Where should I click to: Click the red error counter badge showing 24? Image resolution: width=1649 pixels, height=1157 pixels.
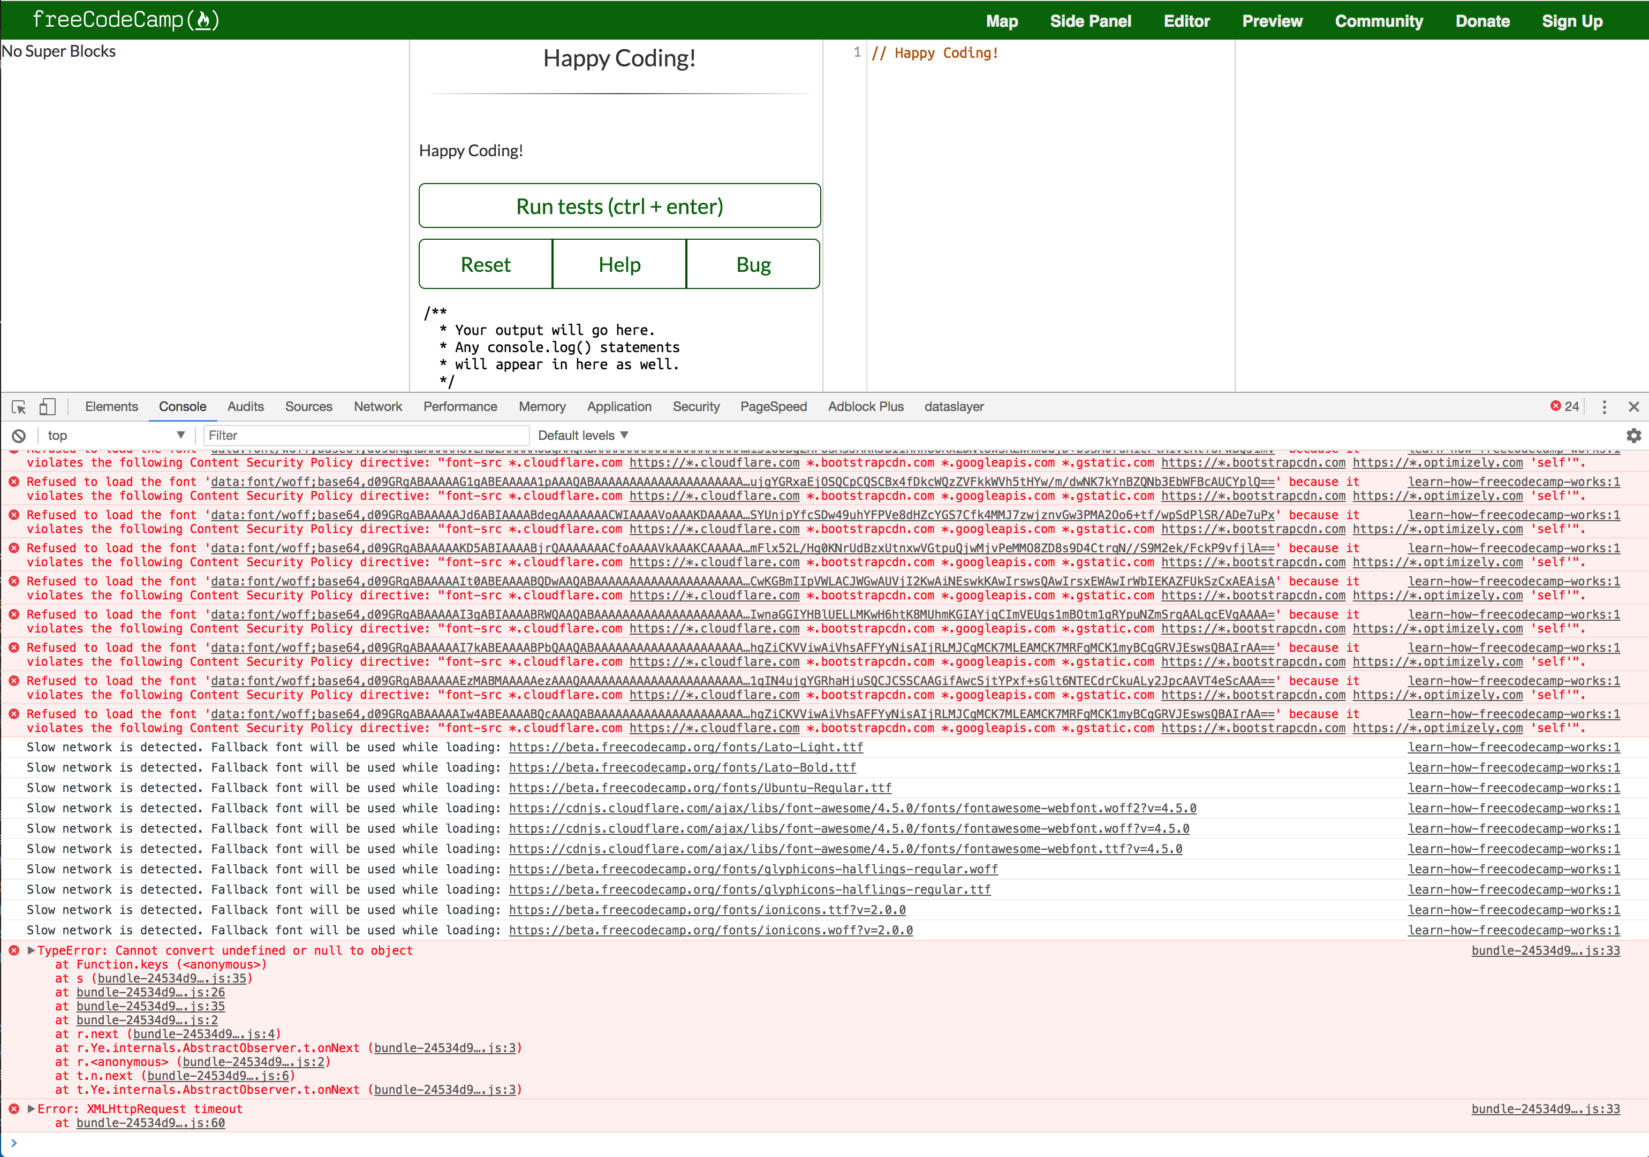[1565, 406]
